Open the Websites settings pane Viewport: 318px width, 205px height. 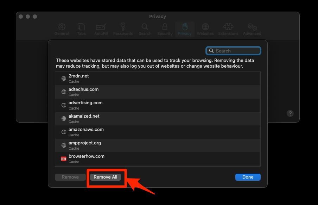[x=205, y=29]
